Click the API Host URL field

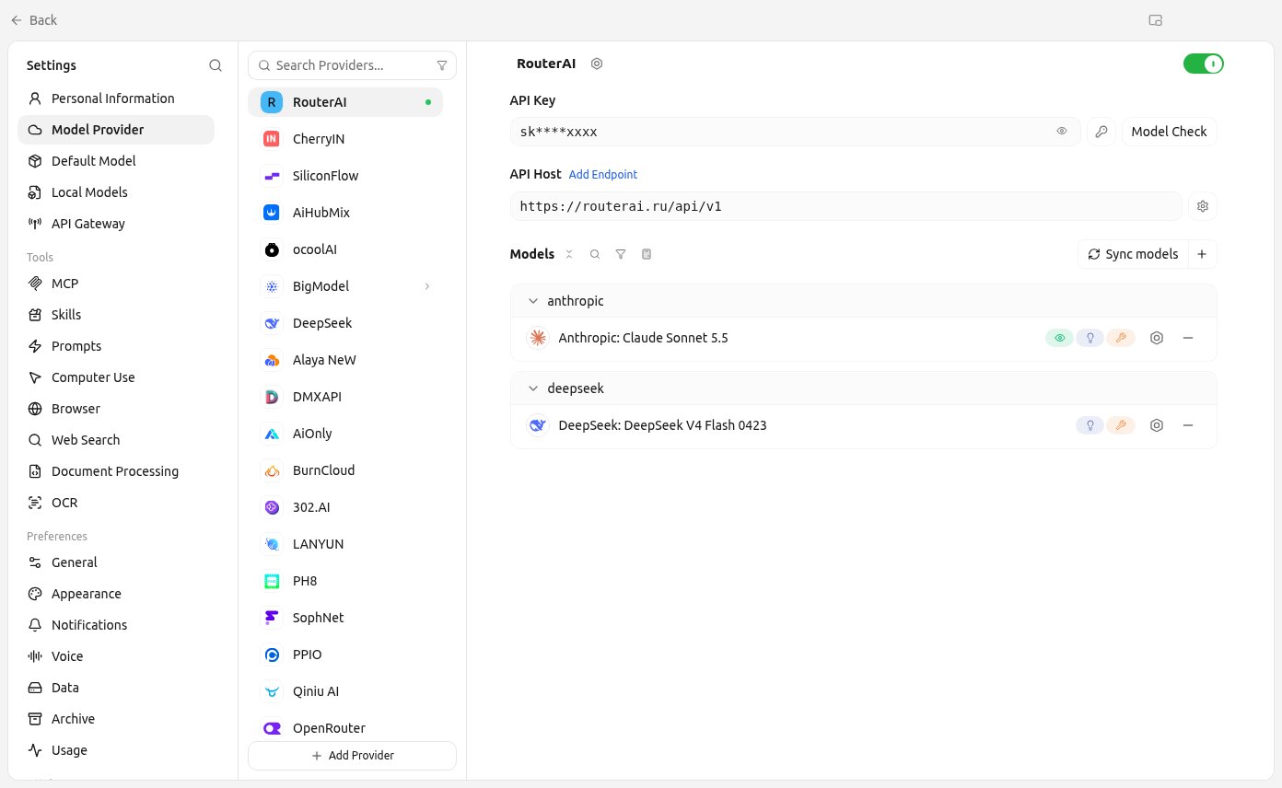click(x=845, y=206)
